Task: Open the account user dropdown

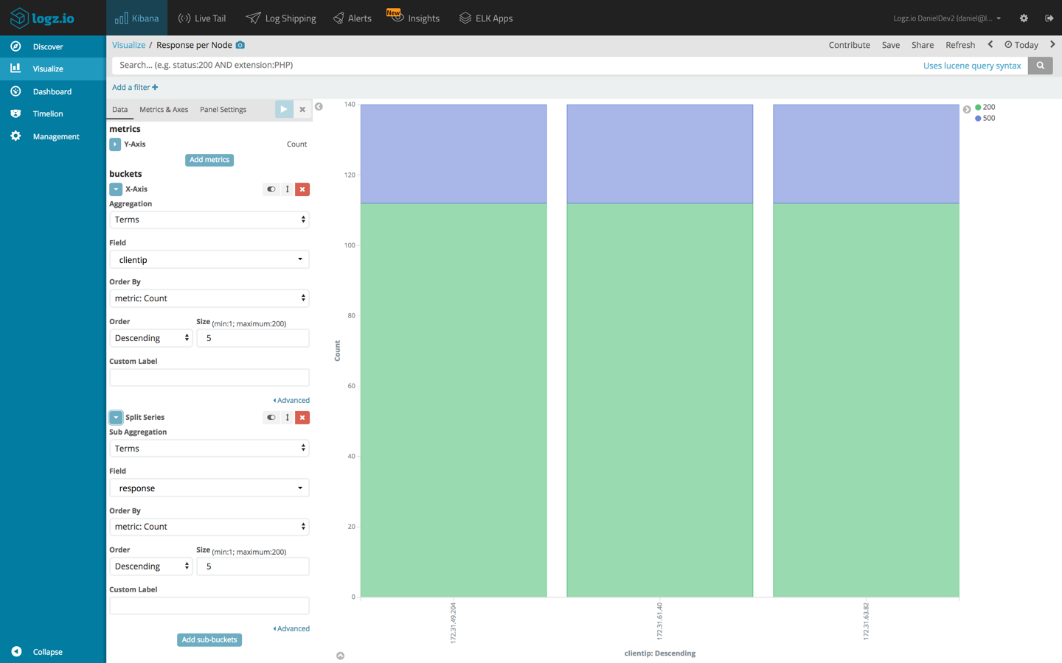Action: pyautogui.click(x=947, y=18)
